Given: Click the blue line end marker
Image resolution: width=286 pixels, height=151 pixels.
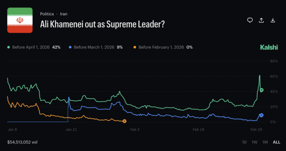Looking at the screenshot, I should 261,116.
